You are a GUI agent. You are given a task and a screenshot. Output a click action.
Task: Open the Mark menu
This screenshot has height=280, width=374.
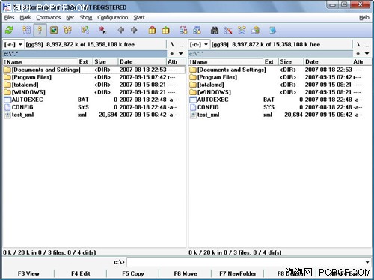pos(25,18)
